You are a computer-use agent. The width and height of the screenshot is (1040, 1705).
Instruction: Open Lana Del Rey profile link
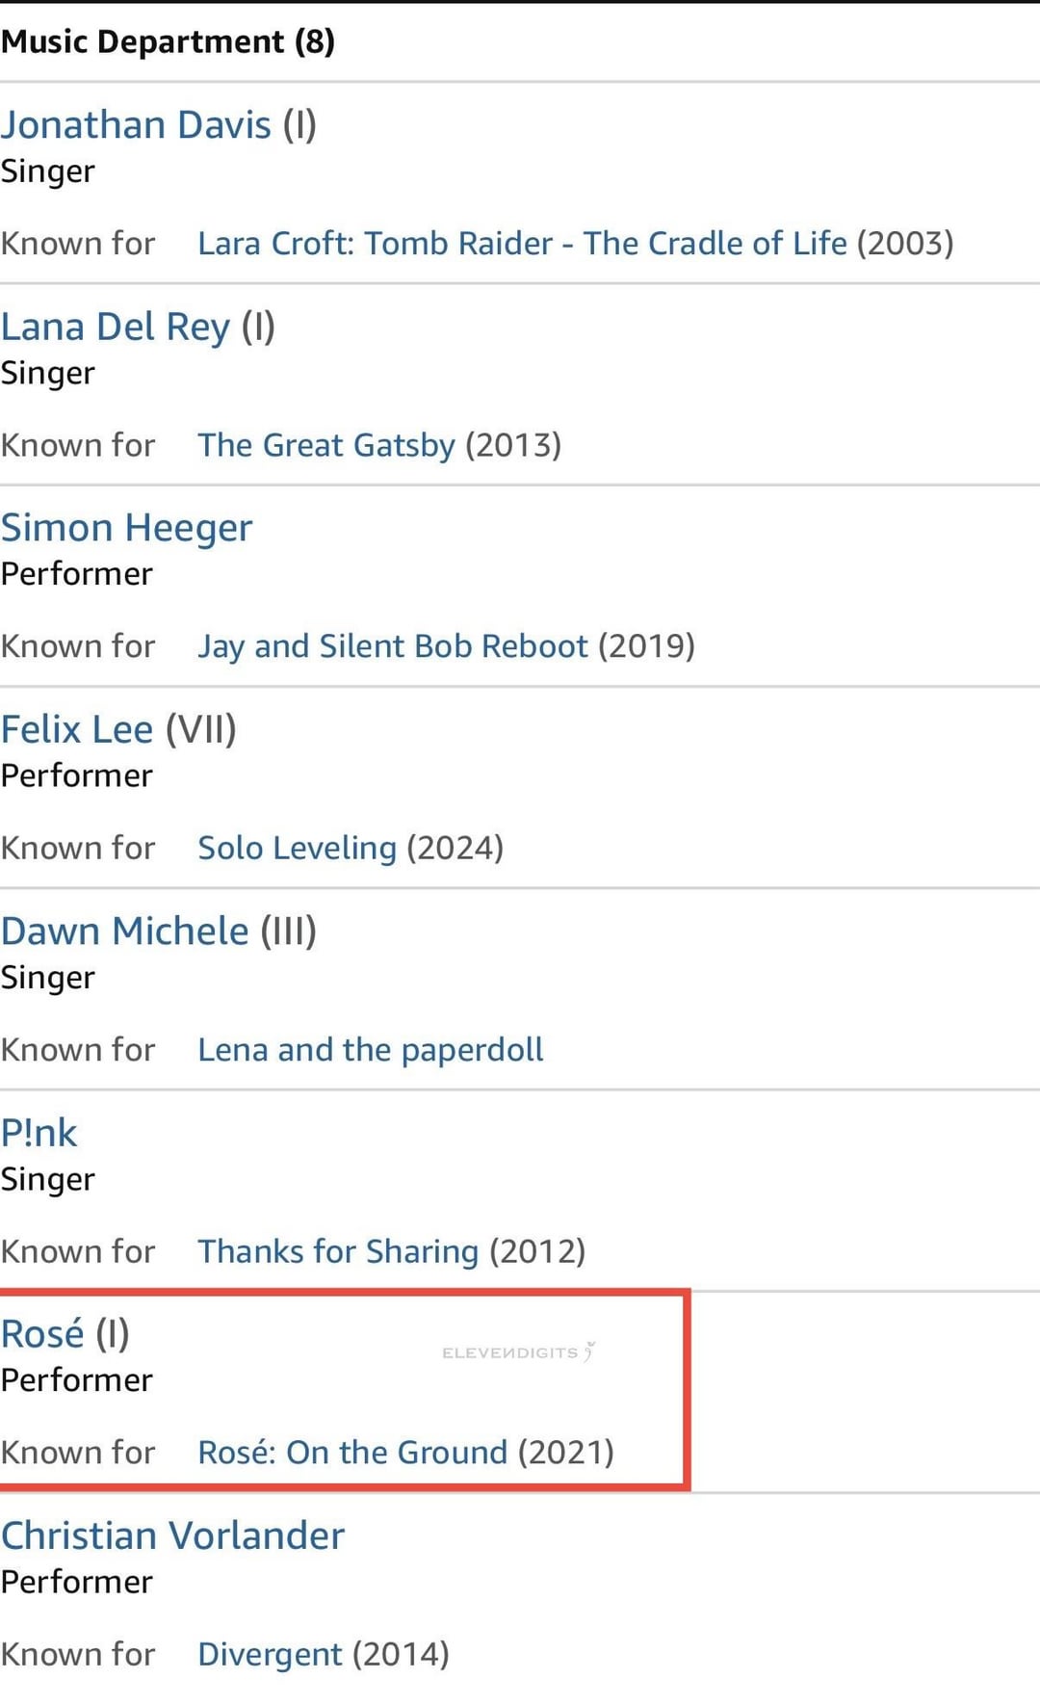coord(116,328)
